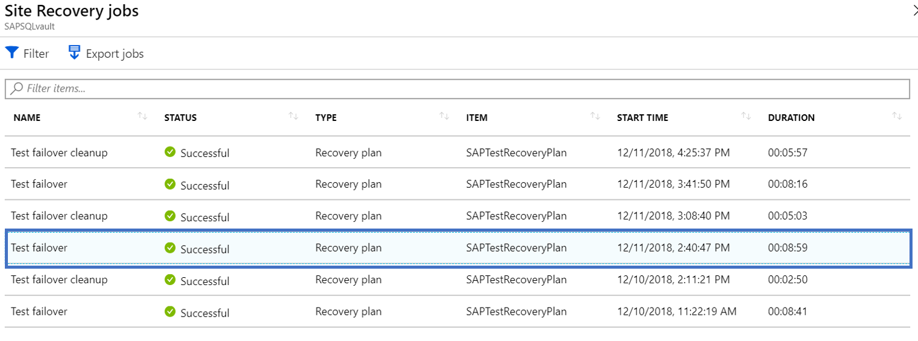Click the search magnifier icon in filter box

pyautogui.click(x=17, y=88)
